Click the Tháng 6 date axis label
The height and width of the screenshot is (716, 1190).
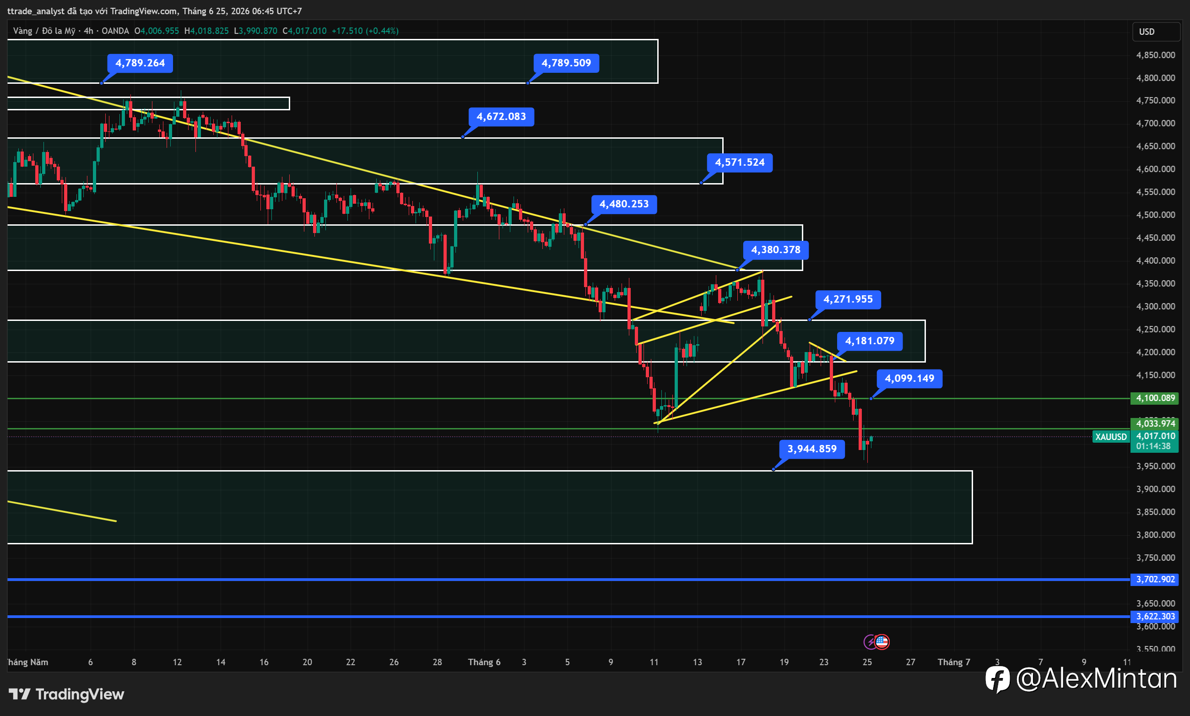coord(484,662)
